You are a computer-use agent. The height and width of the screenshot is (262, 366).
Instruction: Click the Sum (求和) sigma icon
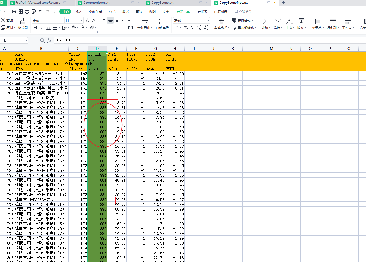point(265,21)
